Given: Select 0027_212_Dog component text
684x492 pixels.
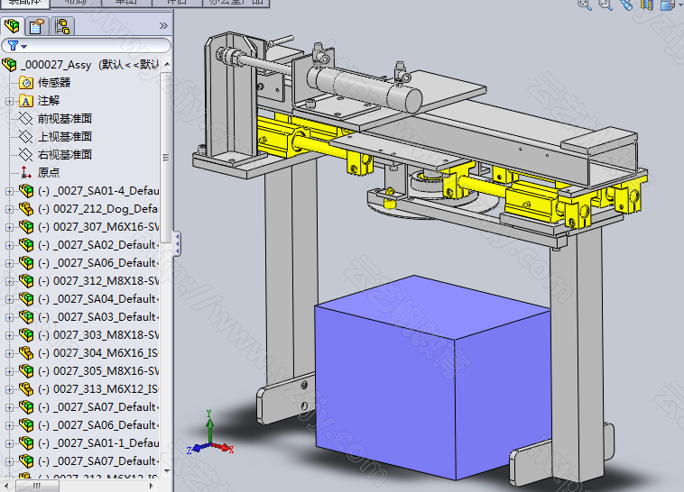Looking at the screenshot, I should click(97, 209).
